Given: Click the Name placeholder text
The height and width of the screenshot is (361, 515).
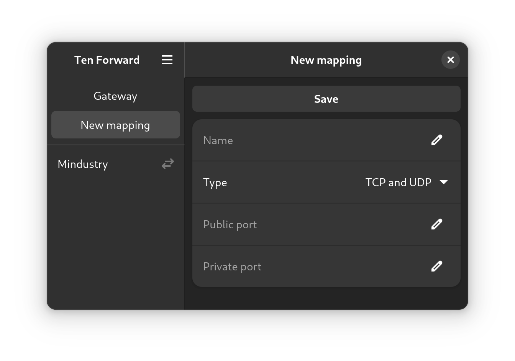Looking at the screenshot, I should click(x=218, y=140).
